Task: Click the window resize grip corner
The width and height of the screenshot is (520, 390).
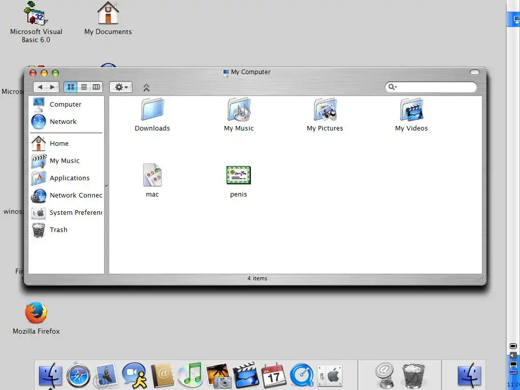Action: click(481, 280)
